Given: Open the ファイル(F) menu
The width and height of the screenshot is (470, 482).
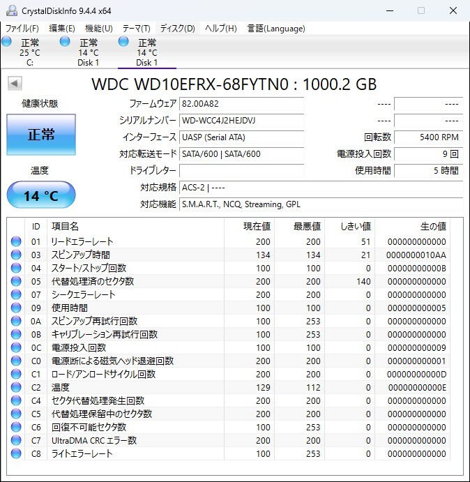Looking at the screenshot, I should (x=22, y=29).
